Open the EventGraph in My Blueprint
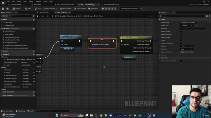Viewport: 211px width, 118px height. (8, 23)
